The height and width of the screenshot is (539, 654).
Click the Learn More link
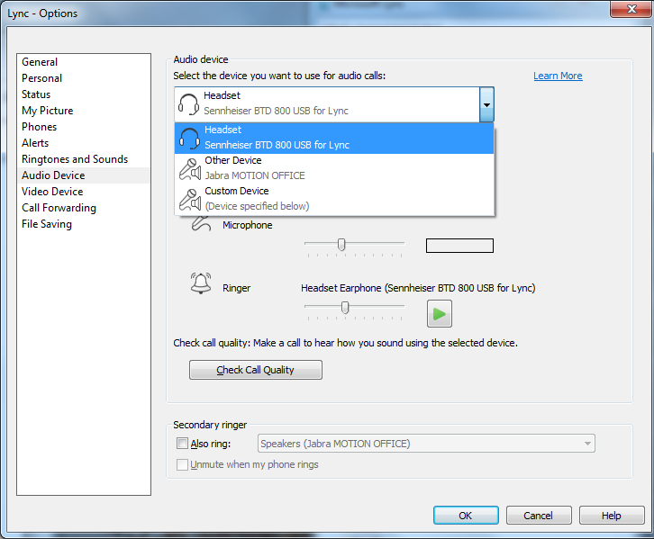coord(558,76)
